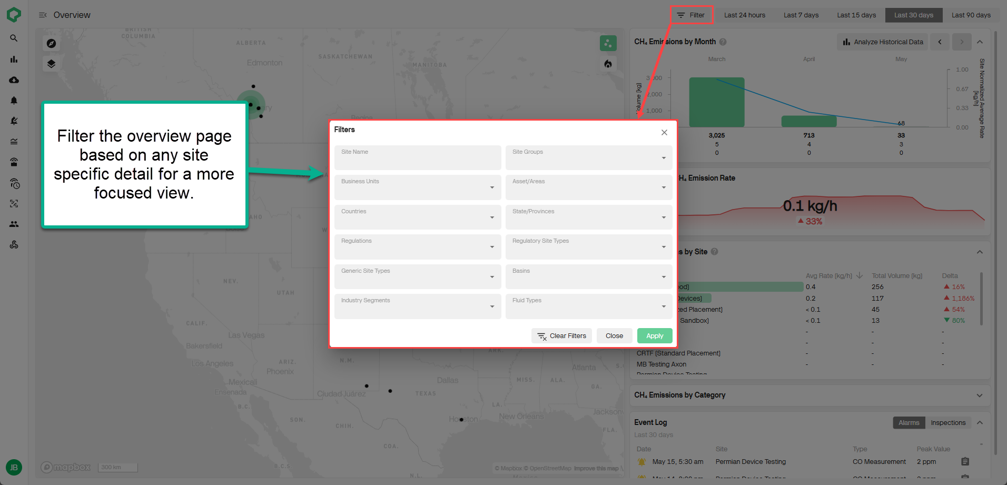This screenshot has width=1007, height=485.
Task: Select the Users sidebar icon
Action: [x=14, y=224]
